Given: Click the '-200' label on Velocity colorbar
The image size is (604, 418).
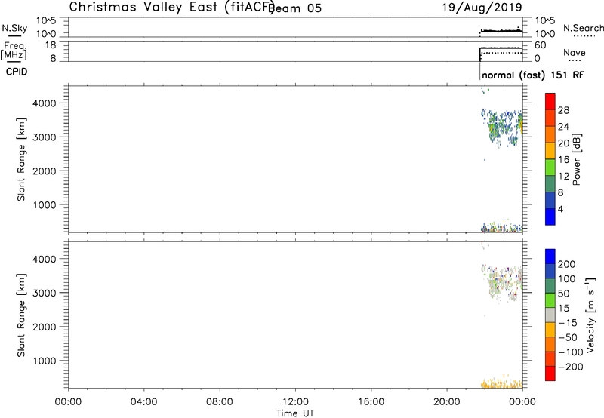Looking at the screenshot, I should pos(571,367).
